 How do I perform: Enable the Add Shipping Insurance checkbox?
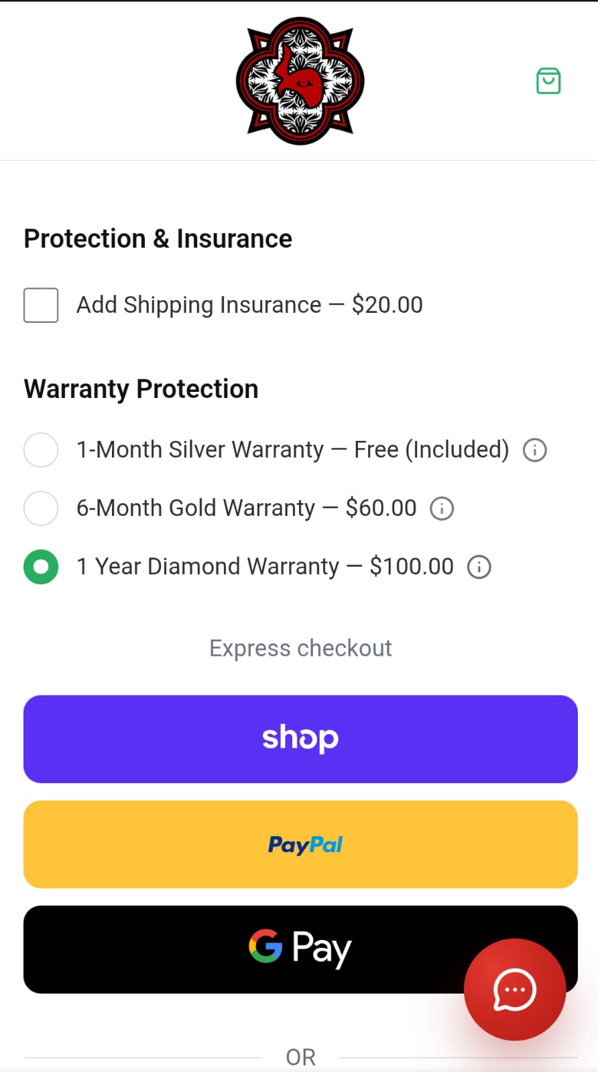pos(41,306)
